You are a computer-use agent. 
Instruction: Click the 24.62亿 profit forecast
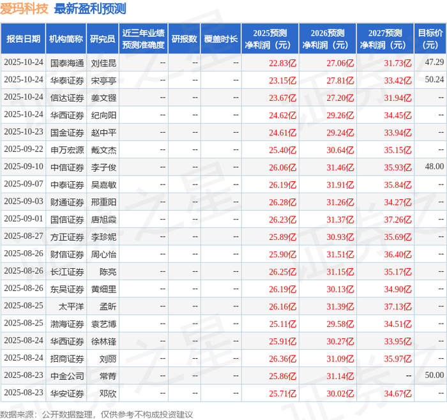(282, 116)
